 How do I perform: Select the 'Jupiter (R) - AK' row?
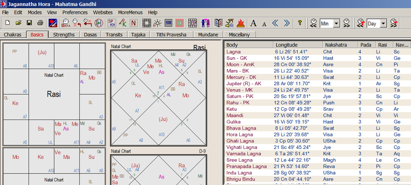tap(318, 84)
